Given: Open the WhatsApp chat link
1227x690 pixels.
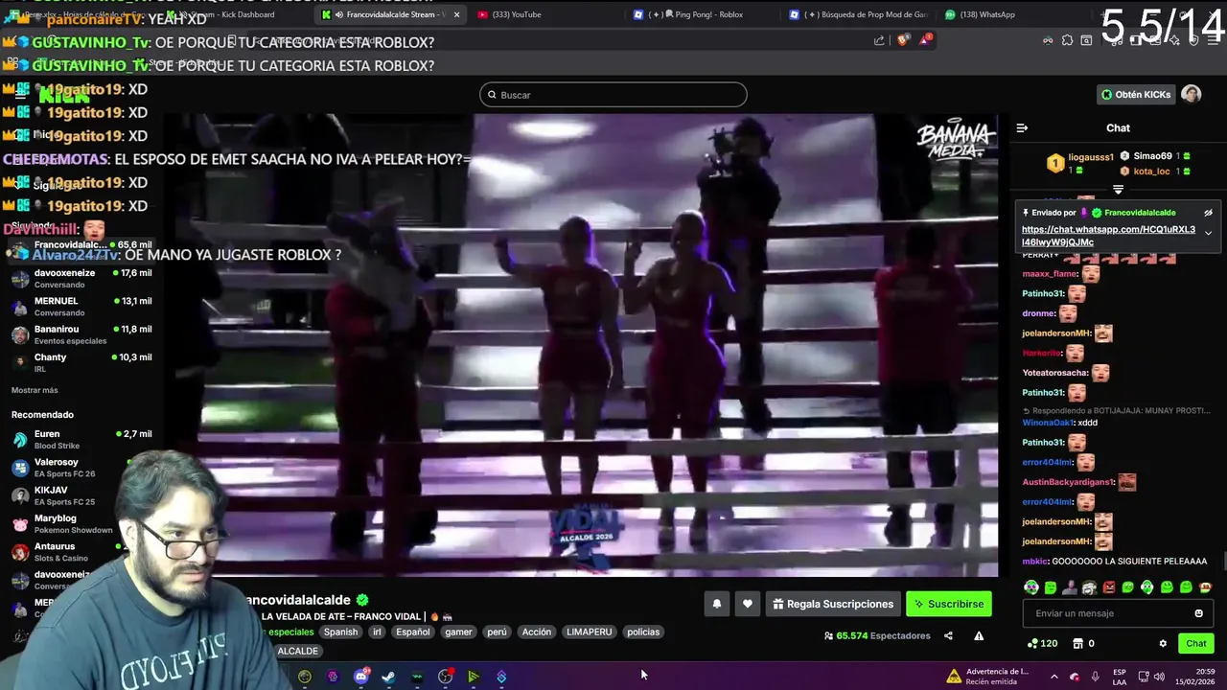Looking at the screenshot, I should [1108, 236].
